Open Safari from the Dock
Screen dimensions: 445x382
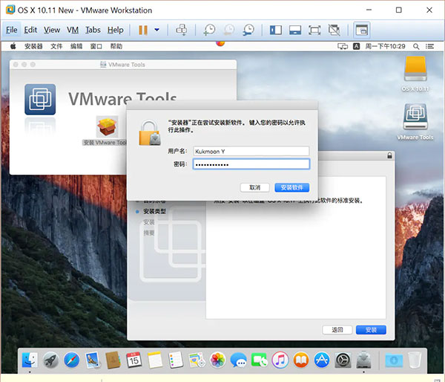pyautogui.click(x=71, y=360)
